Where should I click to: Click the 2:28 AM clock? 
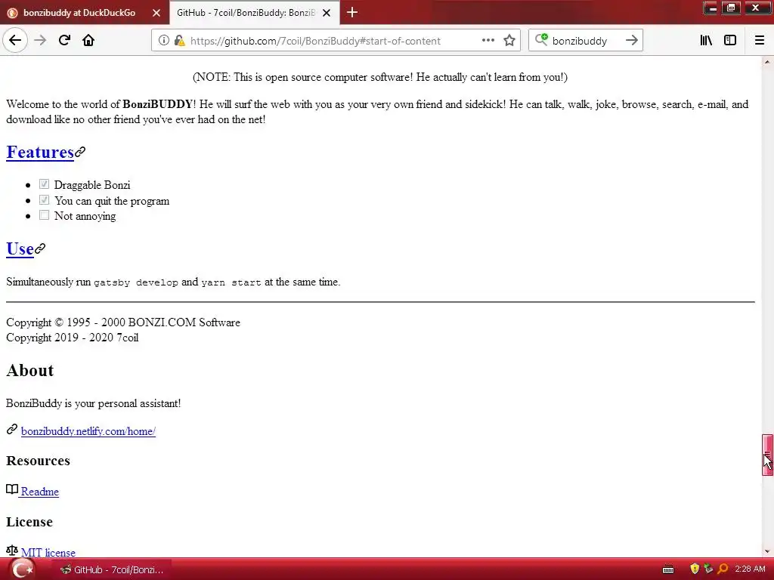pyautogui.click(x=750, y=569)
